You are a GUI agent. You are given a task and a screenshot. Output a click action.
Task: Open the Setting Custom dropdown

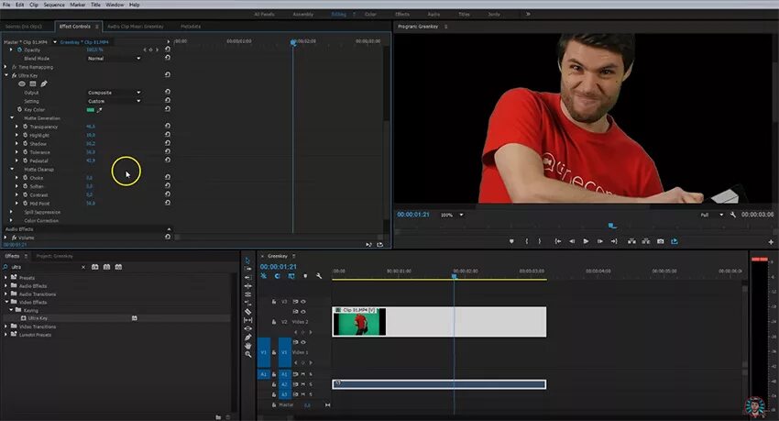pos(114,101)
